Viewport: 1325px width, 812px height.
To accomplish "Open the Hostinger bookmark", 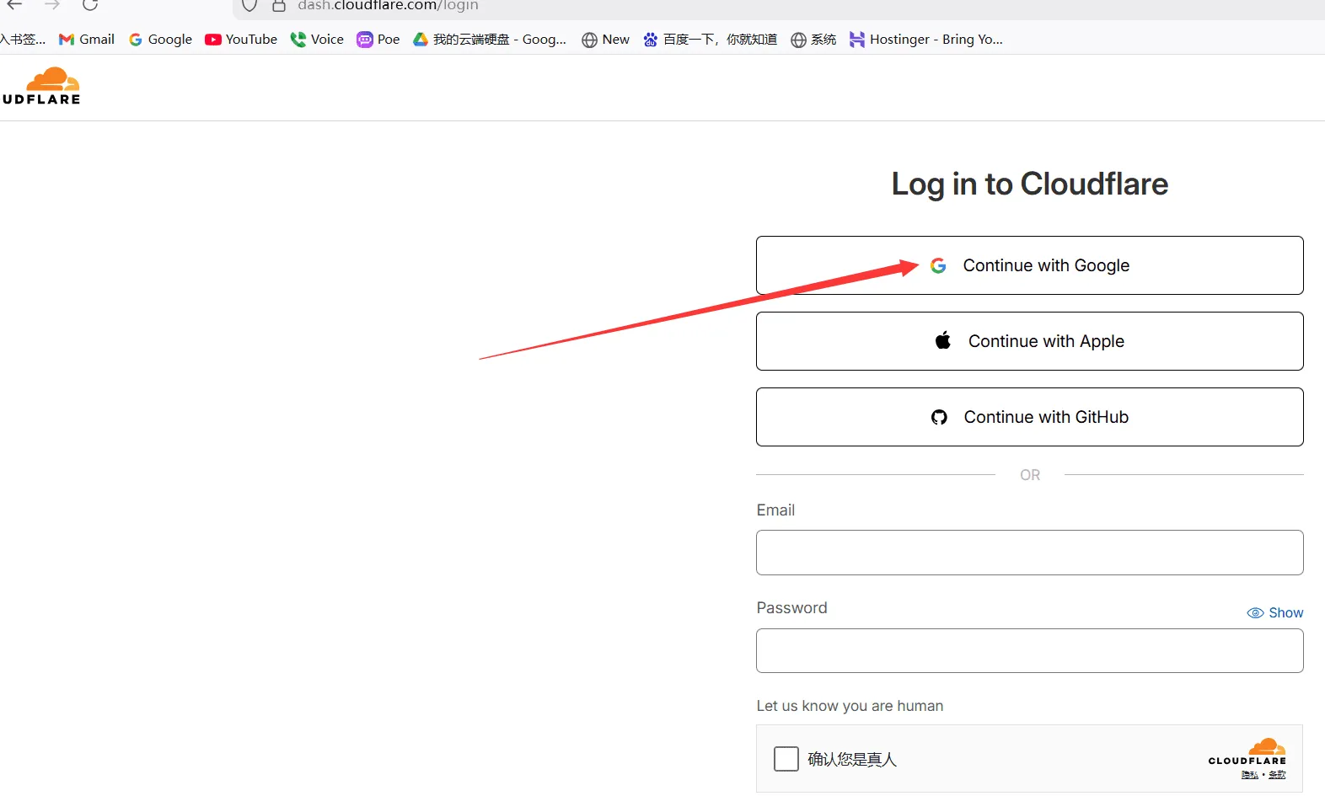I will (x=926, y=40).
